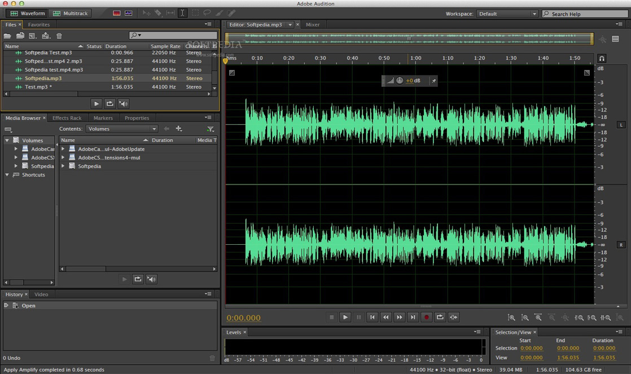The image size is (631, 374).
Task: Open the Properties tab
Action: pyautogui.click(x=137, y=118)
